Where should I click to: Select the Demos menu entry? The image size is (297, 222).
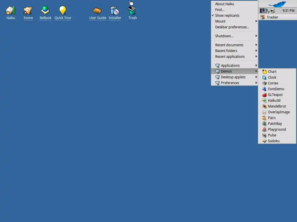pos(234,71)
